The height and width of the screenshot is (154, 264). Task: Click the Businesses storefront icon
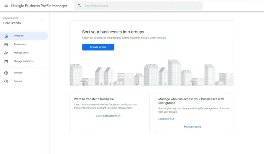[x=6, y=44]
